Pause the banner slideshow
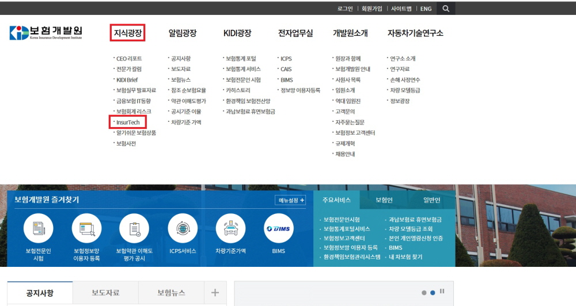 coord(442,291)
